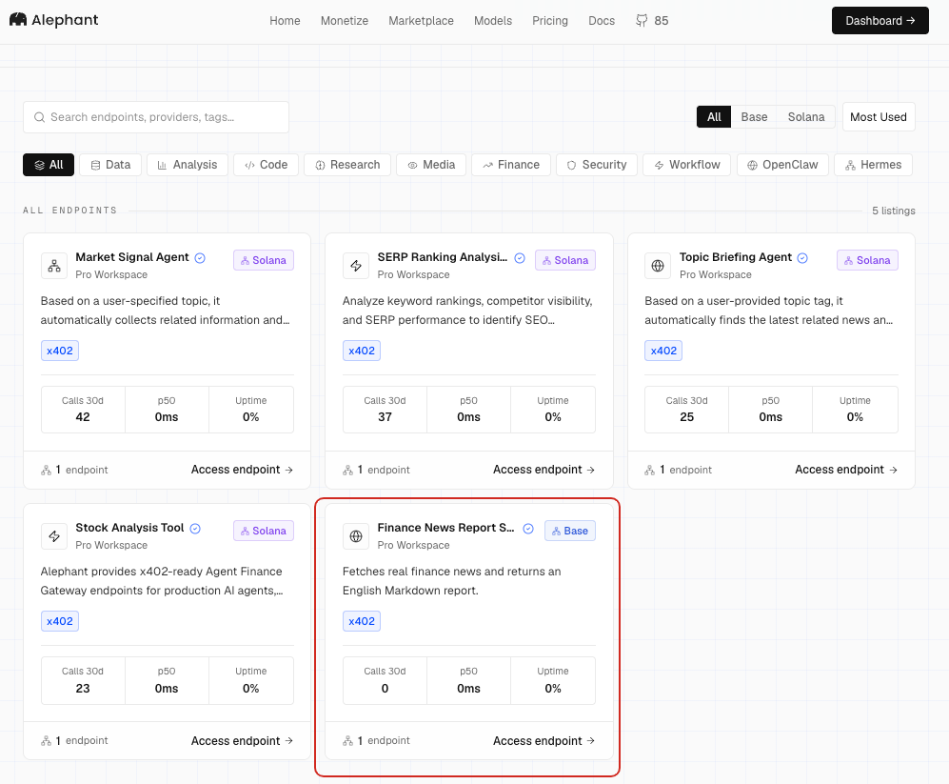
Task: Open the Market Signal Agent title
Action: point(132,257)
